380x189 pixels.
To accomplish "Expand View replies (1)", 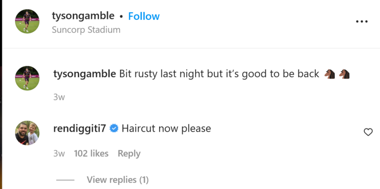I will tap(117, 180).
